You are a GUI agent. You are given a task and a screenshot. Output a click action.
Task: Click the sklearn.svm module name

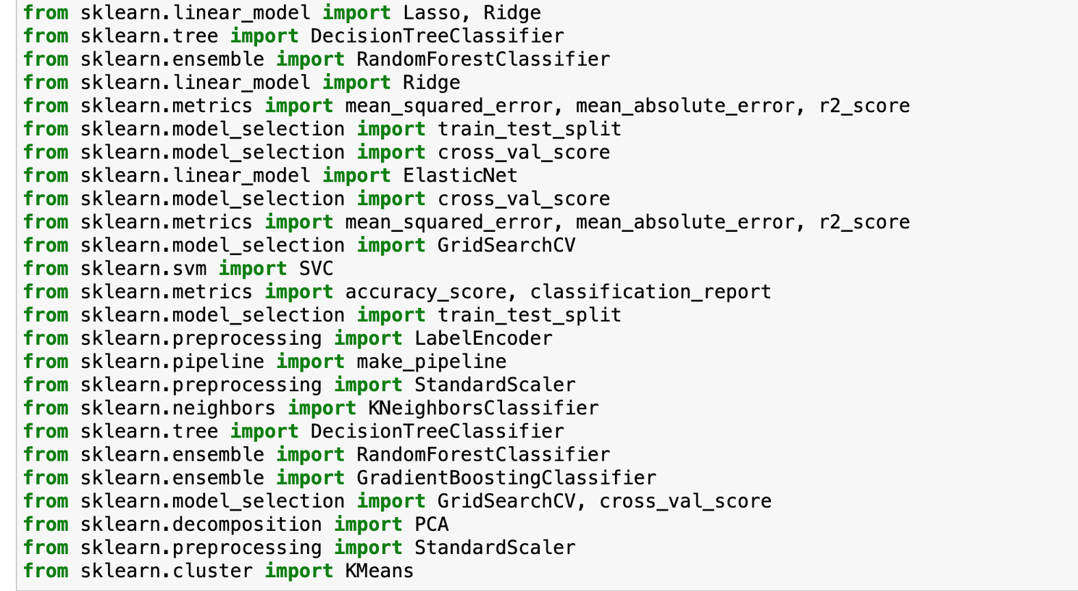(143, 269)
